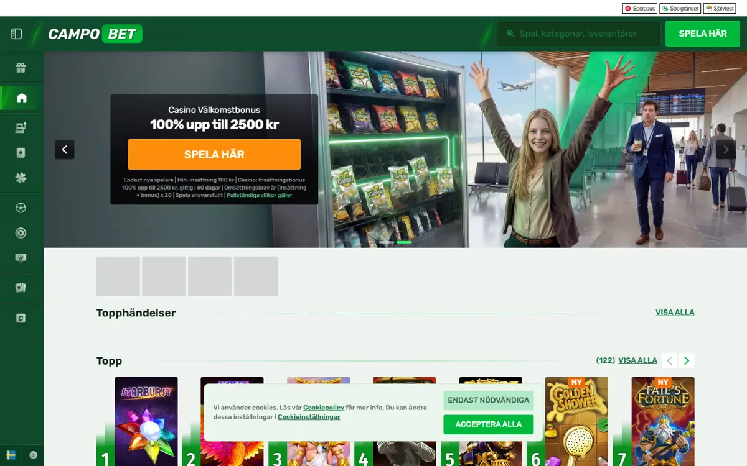The height and width of the screenshot is (466, 747).
Task: Show the next banner slide
Action: point(726,149)
